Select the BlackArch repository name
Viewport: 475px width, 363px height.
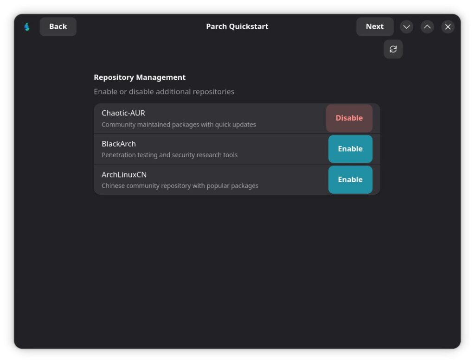pyautogui.click(x=119, y=144)
